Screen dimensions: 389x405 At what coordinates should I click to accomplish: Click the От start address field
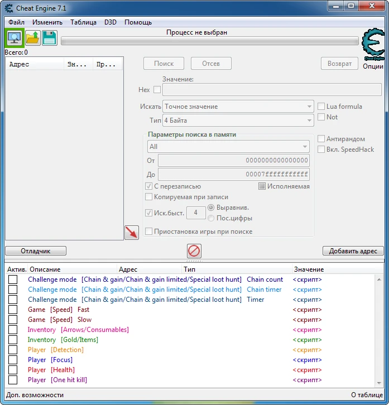234,160
